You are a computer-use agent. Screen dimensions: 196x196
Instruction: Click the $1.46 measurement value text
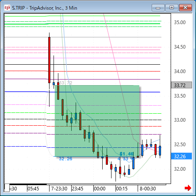coord(126,154)
